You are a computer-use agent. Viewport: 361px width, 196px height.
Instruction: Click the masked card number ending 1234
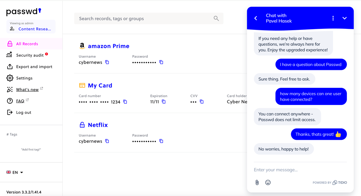pos(99,102)
